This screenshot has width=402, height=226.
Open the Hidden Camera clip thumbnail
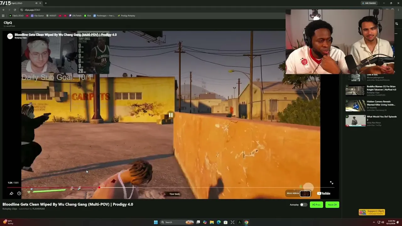pyautogui.click(x=356, y=106)
